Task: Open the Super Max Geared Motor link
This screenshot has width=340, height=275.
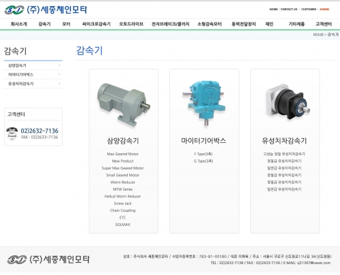Action: tap(122, 168)
